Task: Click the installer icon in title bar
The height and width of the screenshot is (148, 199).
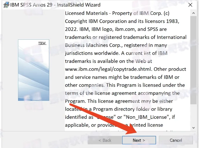Action: [6, 5]
